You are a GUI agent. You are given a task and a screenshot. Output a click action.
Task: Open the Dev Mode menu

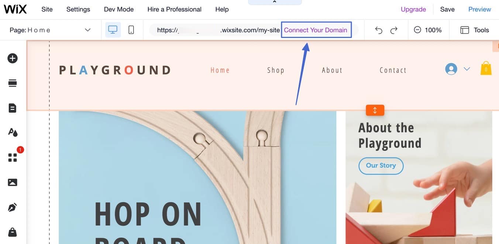pos(119,9)
